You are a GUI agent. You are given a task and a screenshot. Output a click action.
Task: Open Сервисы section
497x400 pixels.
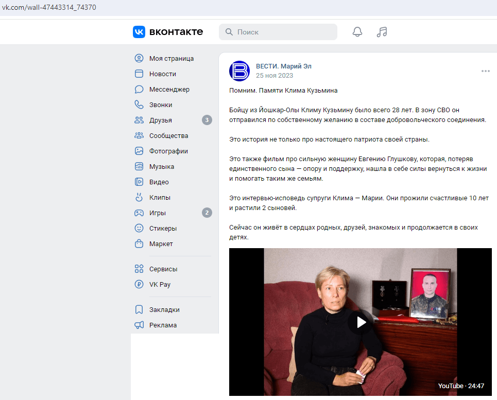pos(163,269)
